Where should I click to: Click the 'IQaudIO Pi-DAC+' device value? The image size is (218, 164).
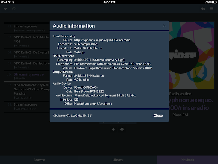(86, 87)
